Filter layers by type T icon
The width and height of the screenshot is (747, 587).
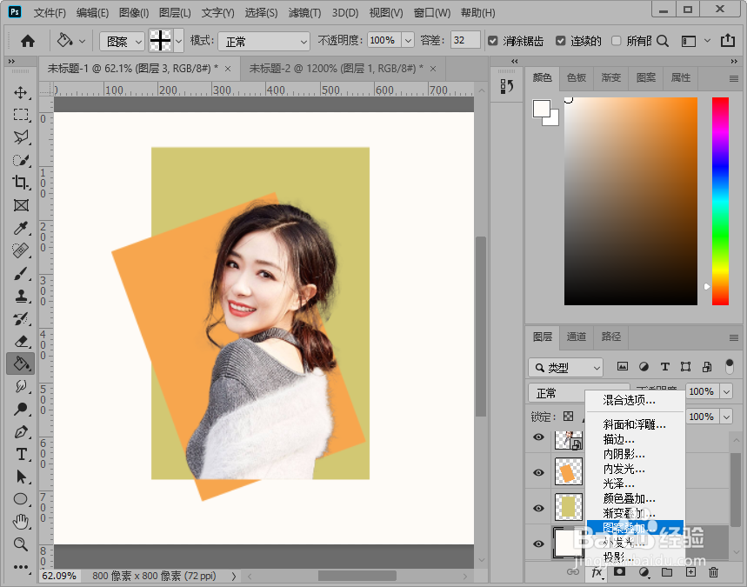[x=664, y=366]
